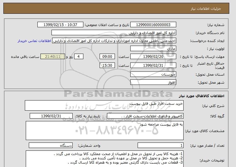The height and width of the screenshot is (167, 236).
Task: Click the label اولویت نیاز
Action: click(x=216, y=49)
